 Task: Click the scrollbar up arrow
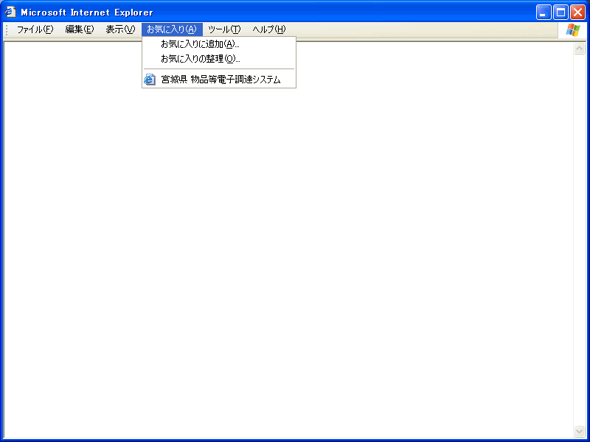[x=579, y=48]
